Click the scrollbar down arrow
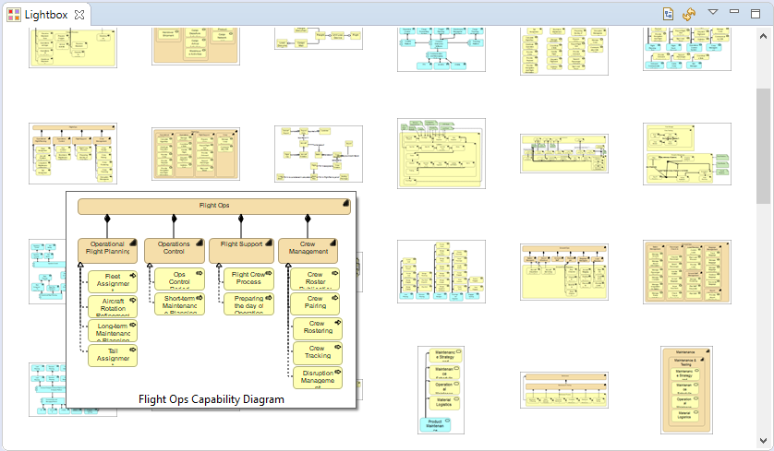 [763, 440]
